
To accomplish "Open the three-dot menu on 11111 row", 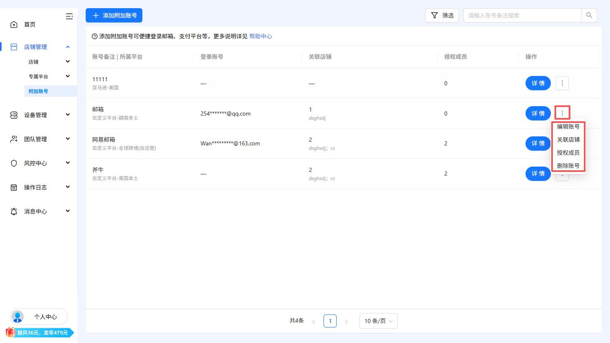I will (x=562, y=83).
